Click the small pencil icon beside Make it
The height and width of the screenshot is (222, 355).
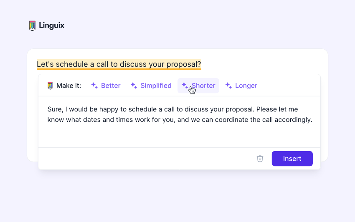point(50,86)
